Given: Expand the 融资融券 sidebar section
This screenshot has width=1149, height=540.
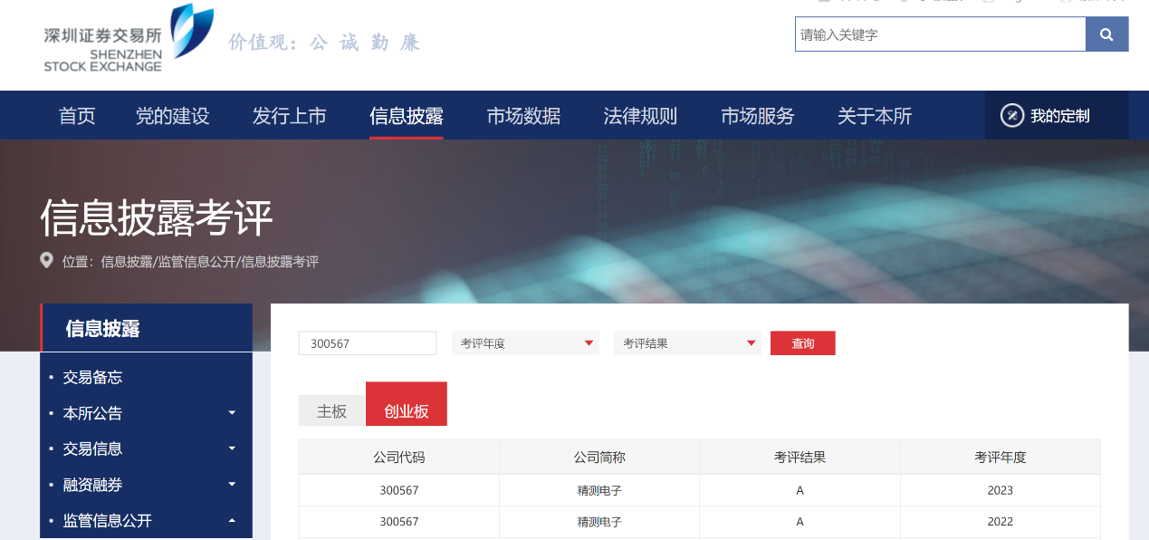Looking at the screenshot, I should [x=232, y=485].
